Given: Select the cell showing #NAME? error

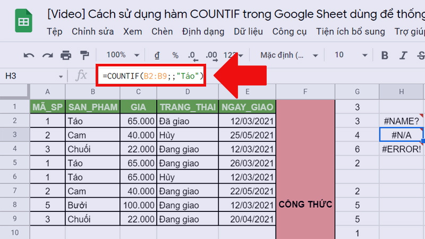Looking at the screenshot, I should tap(401, 121).
